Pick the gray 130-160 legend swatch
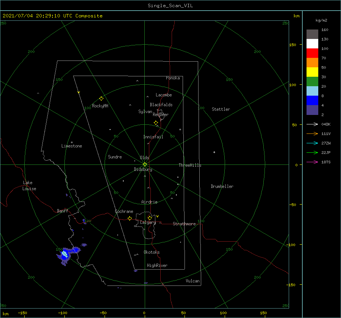This screenshot has height=318, width=341. (x=312, y=34)
